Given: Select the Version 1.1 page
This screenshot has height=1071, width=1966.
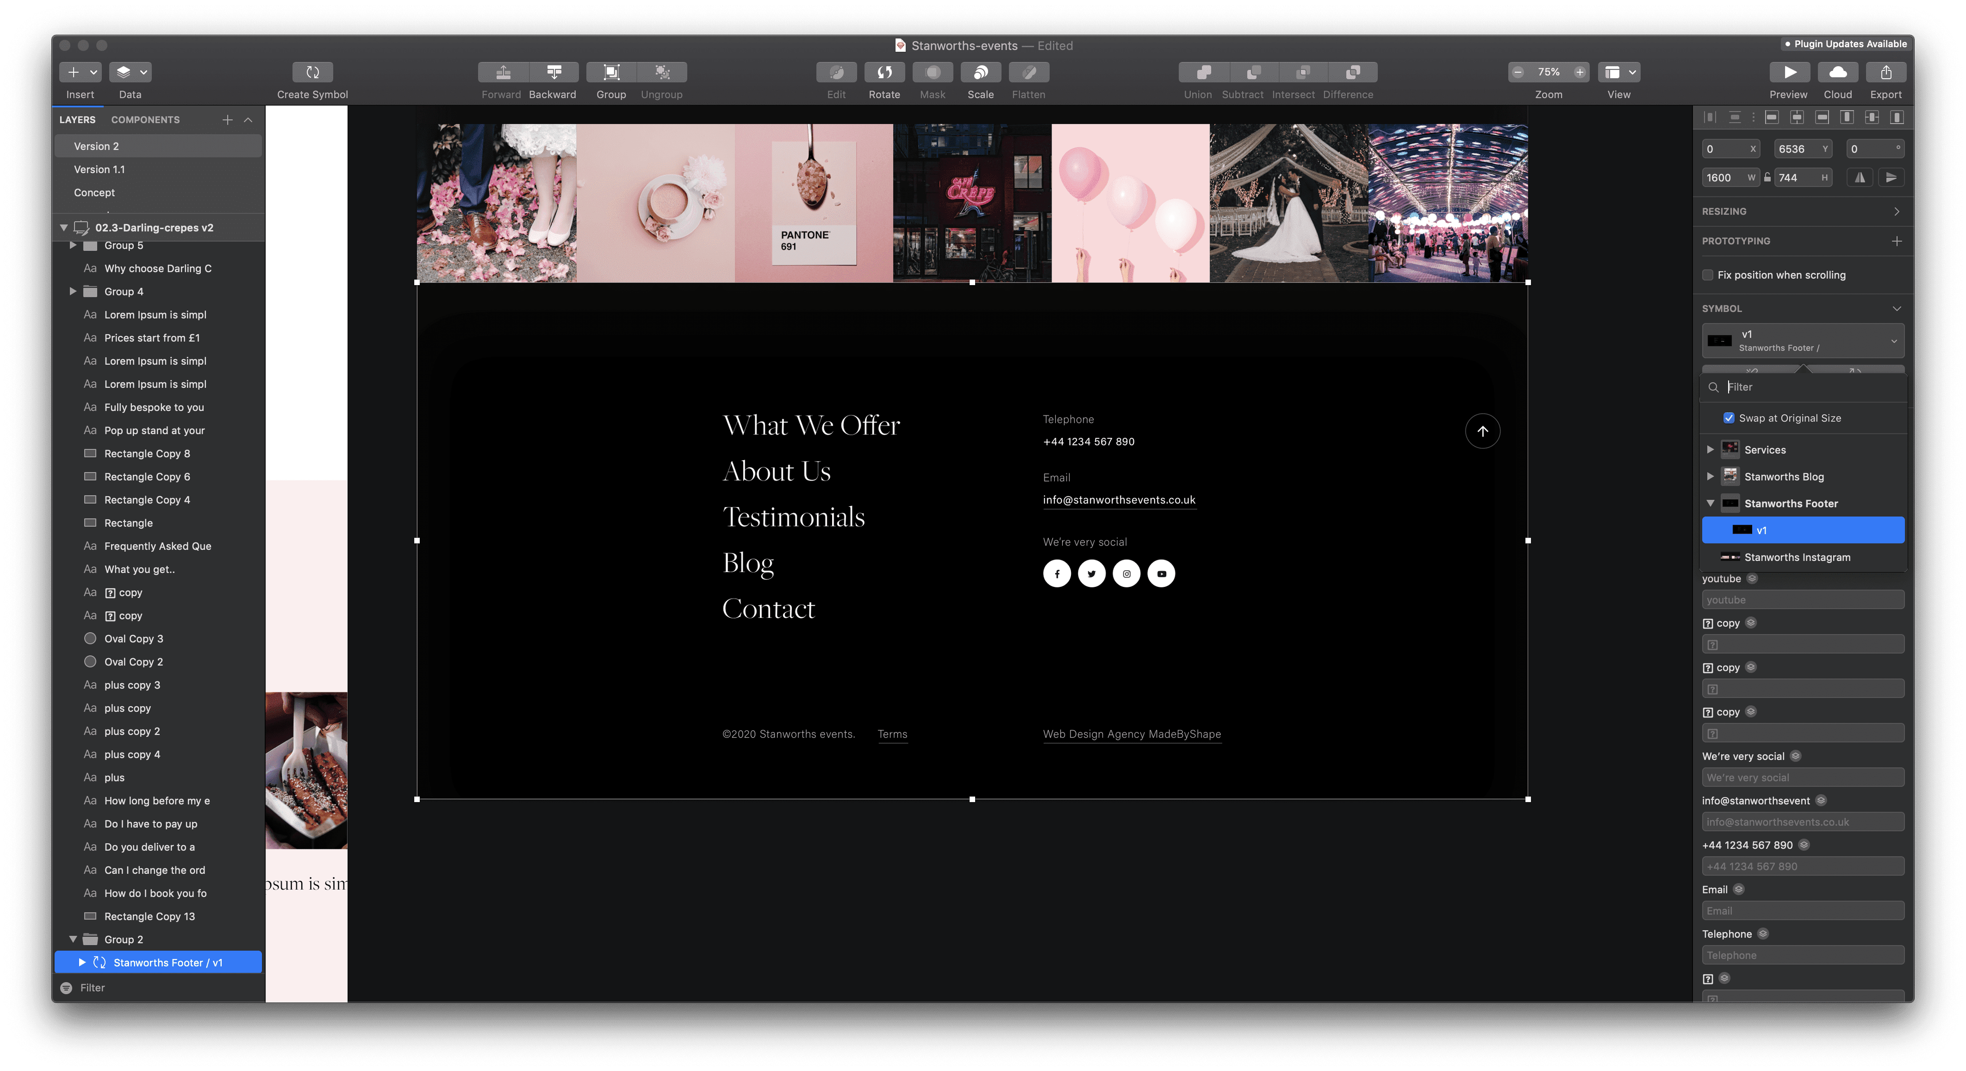Looking at the screenshot, I should pyautogui.click(x=99, y=170).
